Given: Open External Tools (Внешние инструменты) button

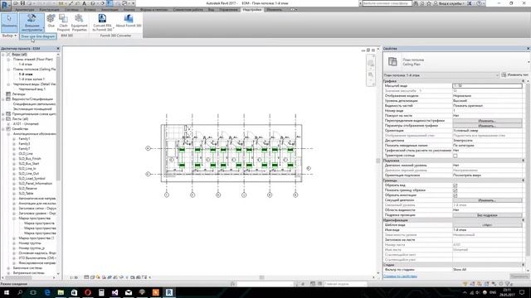Looking at the screenshot, I should pyautogui.click(x=32, y=22).
